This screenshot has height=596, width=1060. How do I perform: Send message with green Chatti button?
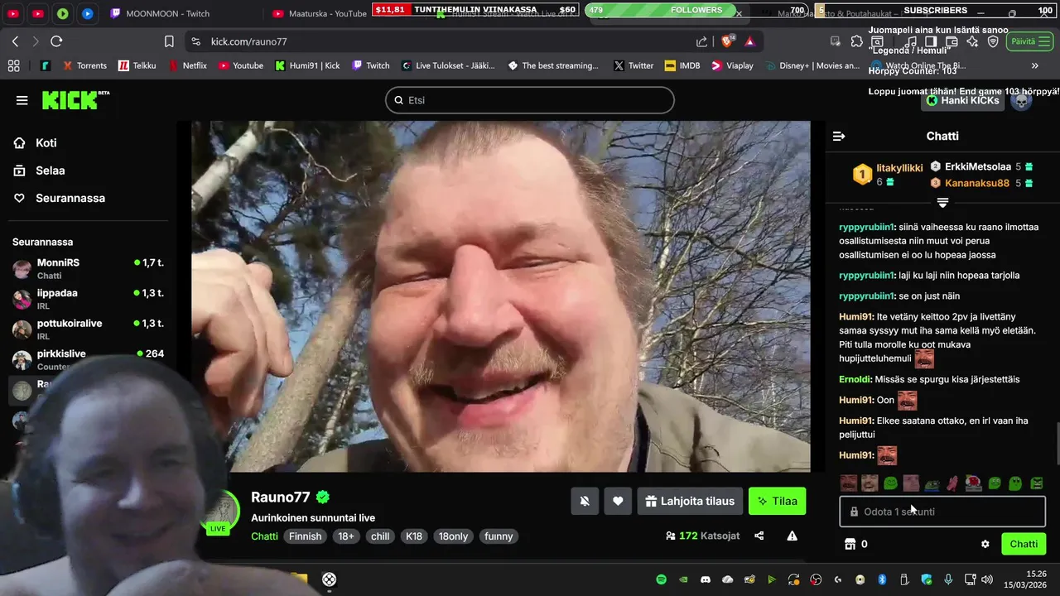[1024, 544]
